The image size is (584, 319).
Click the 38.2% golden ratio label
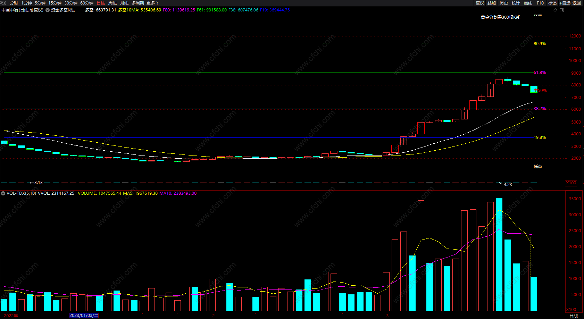pos(540,109)
